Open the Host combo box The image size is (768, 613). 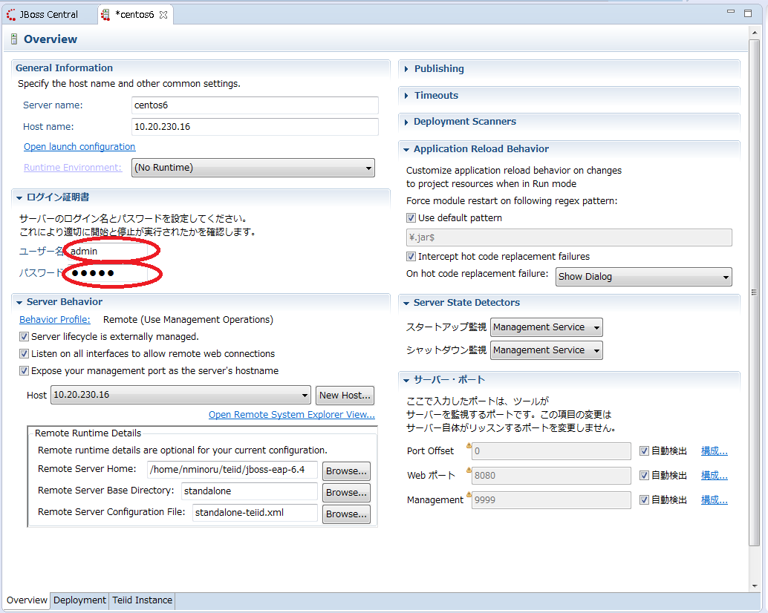(180, 395)
